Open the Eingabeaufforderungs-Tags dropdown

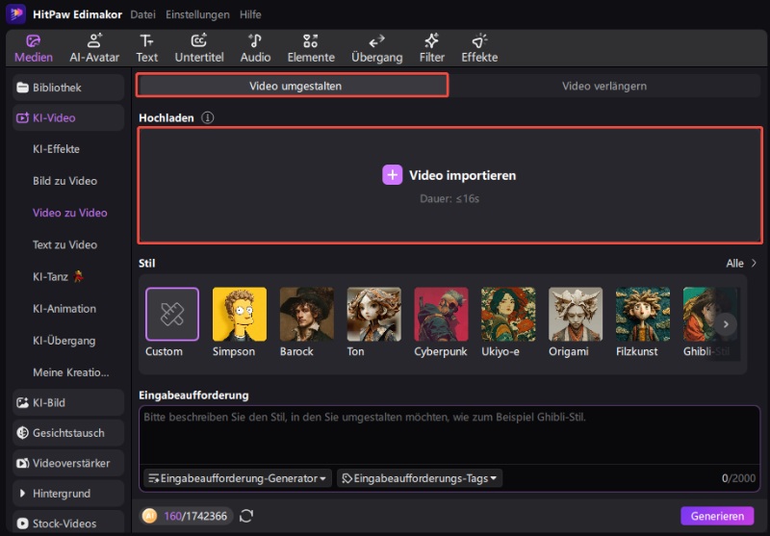click(x=420, y=477)
